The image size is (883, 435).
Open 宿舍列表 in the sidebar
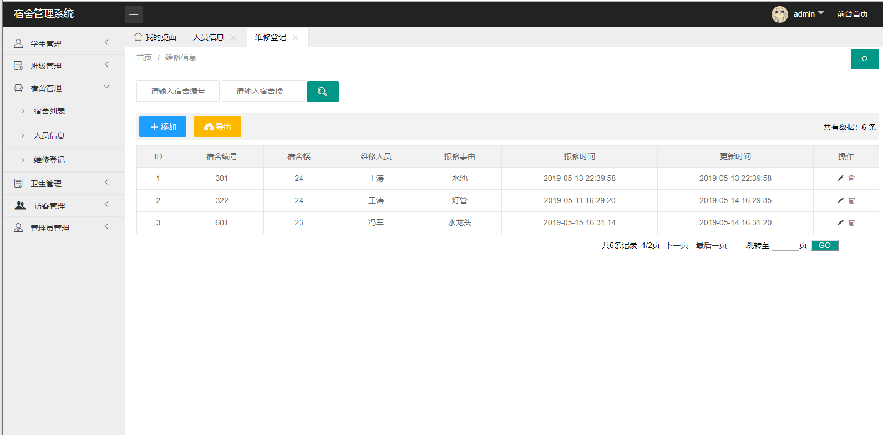(49, 111)
